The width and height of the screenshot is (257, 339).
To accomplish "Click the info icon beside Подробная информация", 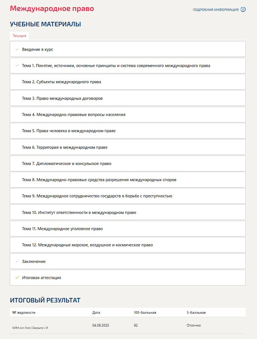I will tap(243, 10).
